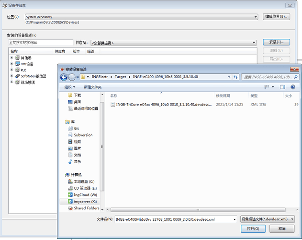
Task: Click the Back navigation arrow
Action: pos(64,77)
